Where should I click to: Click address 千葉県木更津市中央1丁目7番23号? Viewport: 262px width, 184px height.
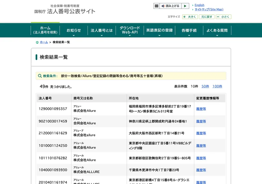(x=154, y=170)
